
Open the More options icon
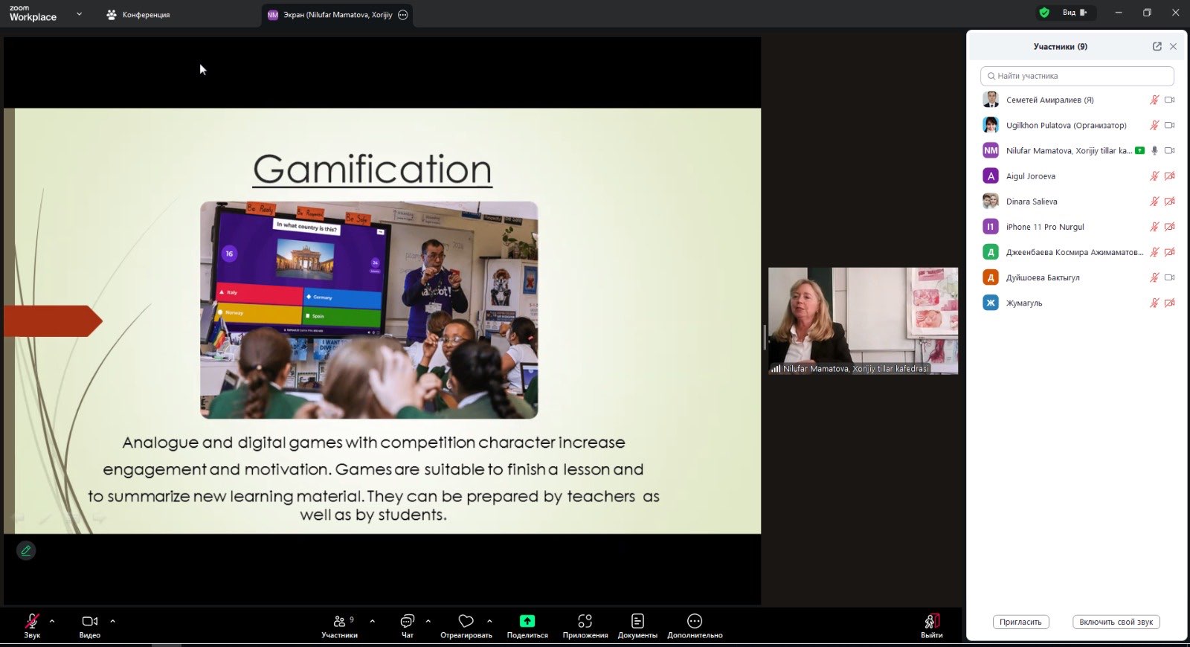[x=694, y=622]
